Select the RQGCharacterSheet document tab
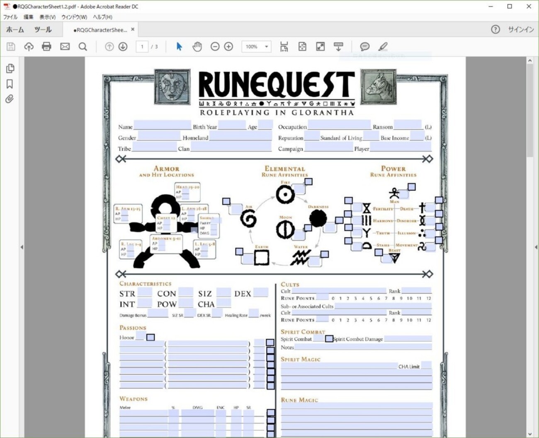Viewport: 539px width, 438px height. click(x=100, y=30)
